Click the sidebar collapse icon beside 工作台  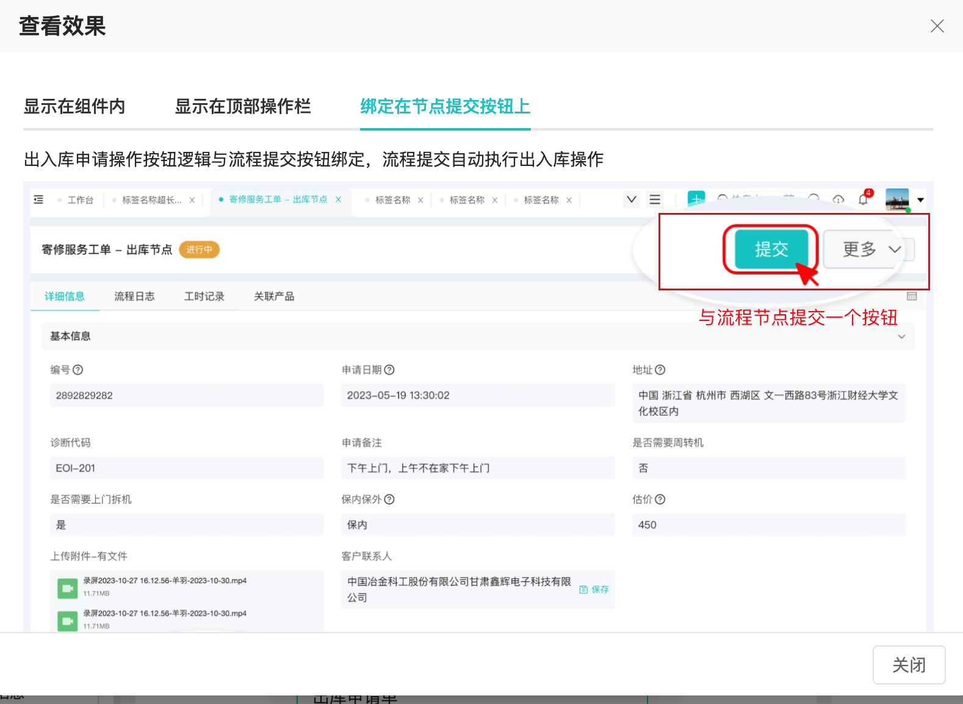click(38, 199)
